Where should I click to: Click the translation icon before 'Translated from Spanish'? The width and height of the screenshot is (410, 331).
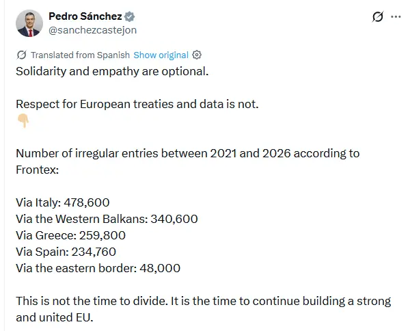21,55
